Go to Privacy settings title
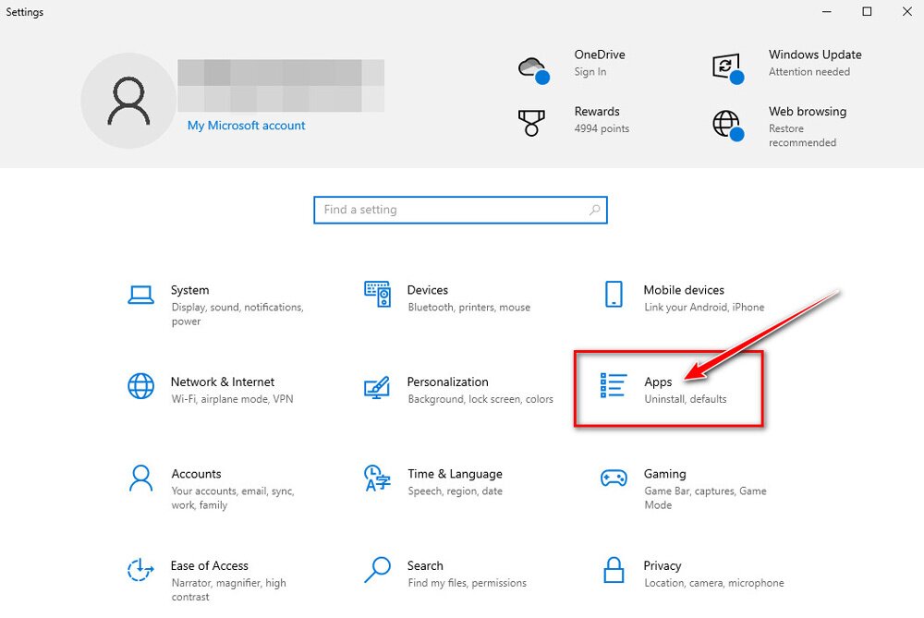Viewport: 924px width, 618px height. click(663, 565)
